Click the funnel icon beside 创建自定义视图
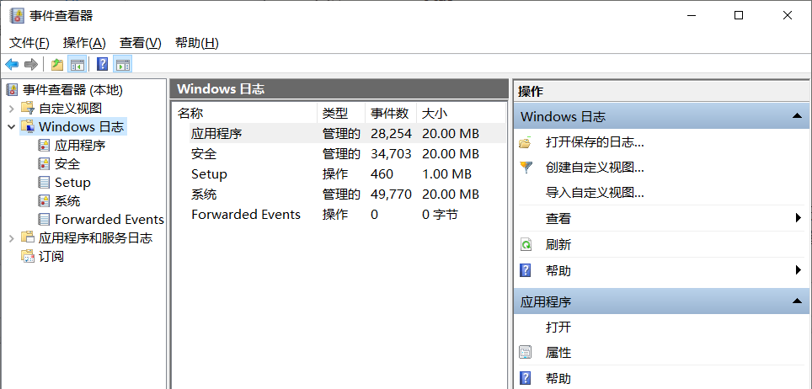812x389 pixels. click(x=526, y=168)
